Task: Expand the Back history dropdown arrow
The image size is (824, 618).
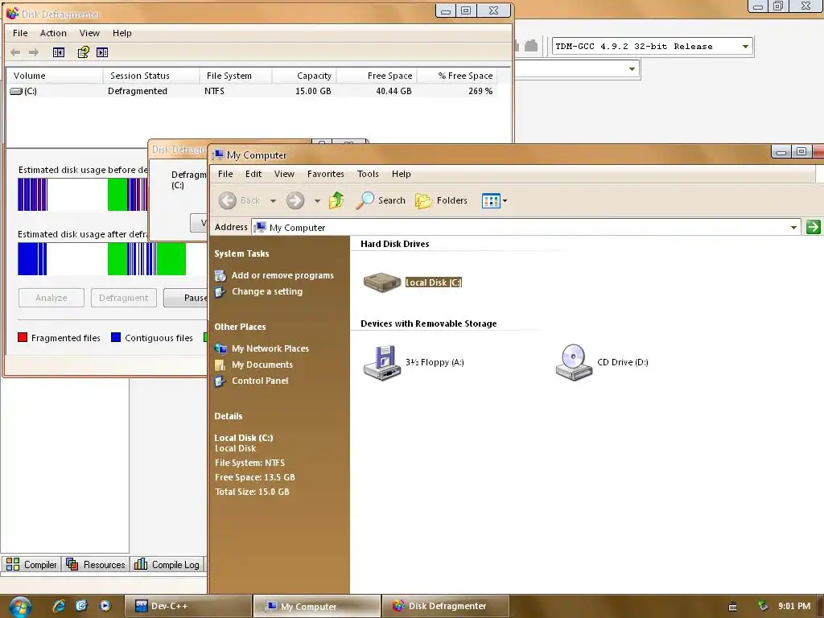Action: [273, 200]
